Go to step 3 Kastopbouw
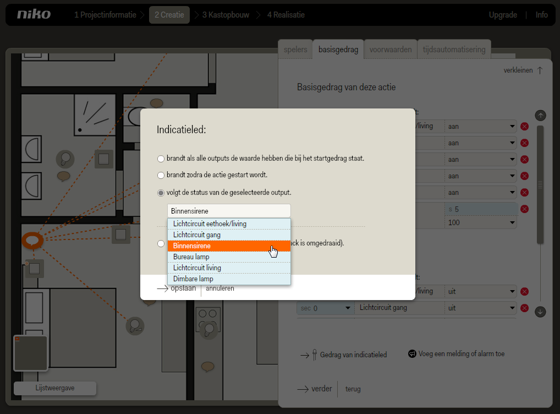This screenshot has height=414, width=560. pos(226,15)
